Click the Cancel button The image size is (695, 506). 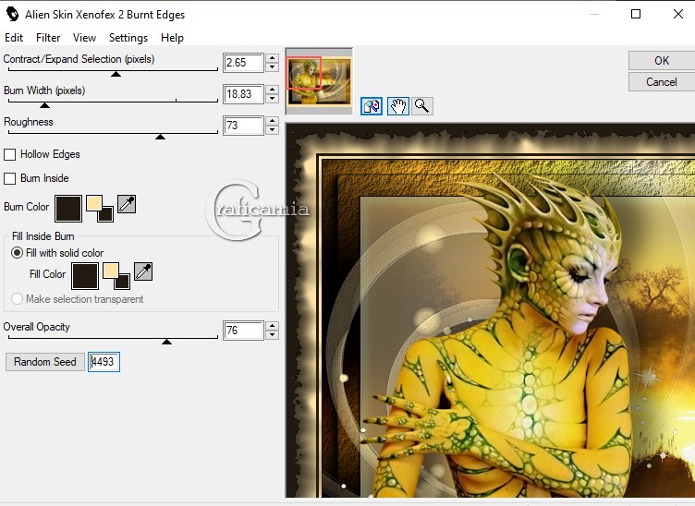[x=662, y=82]
